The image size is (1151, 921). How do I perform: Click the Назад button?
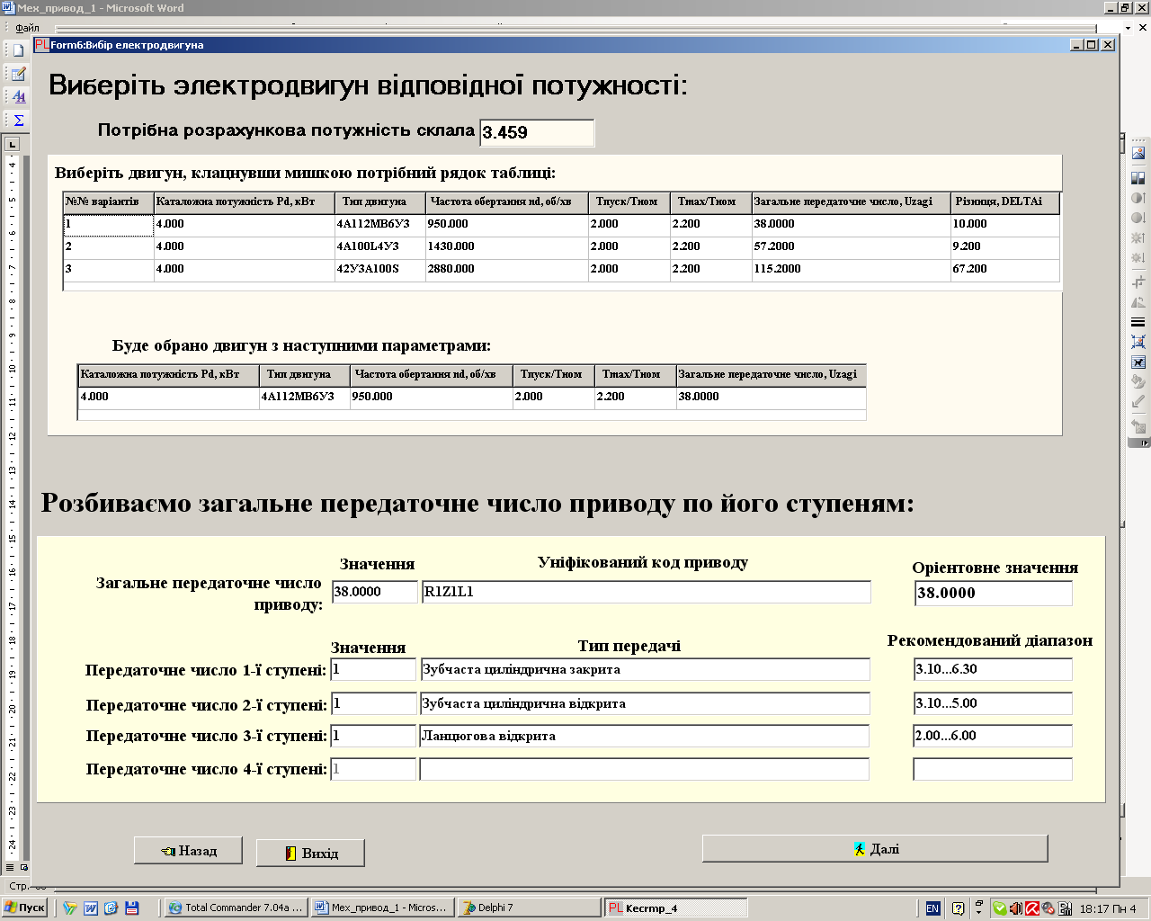[x=188, y=851]
